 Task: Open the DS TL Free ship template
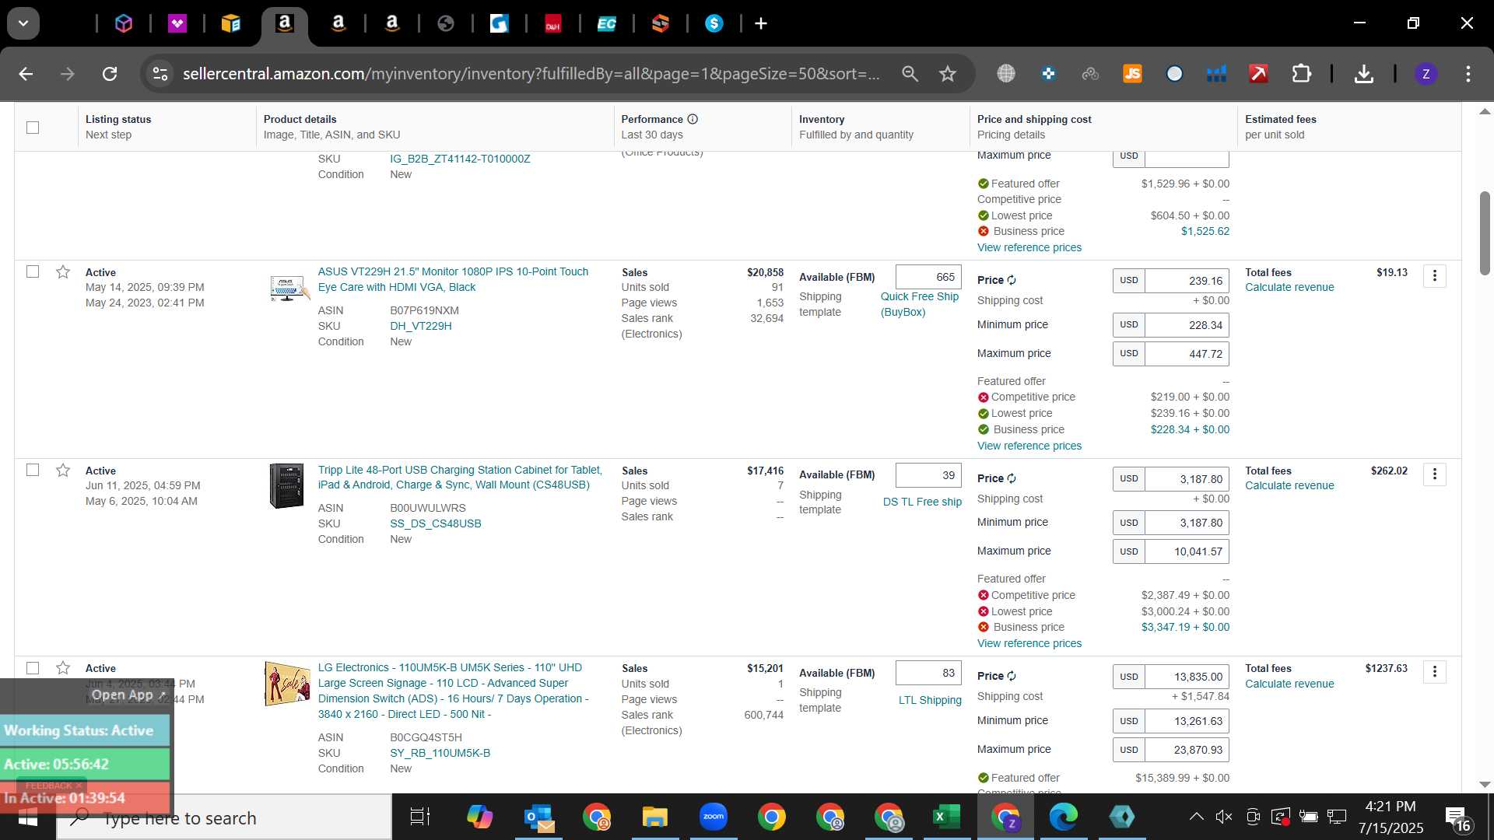(x=922, y=502)
